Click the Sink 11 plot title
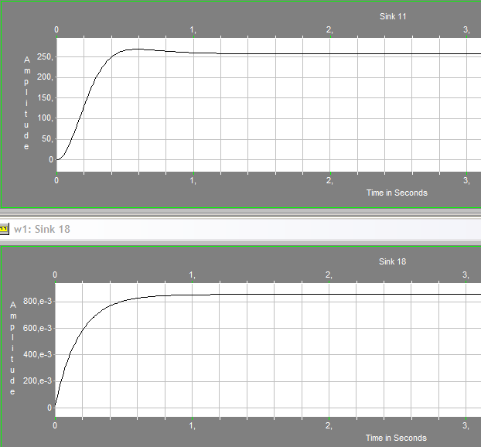481x447 pixels. [x=393, y=16]
